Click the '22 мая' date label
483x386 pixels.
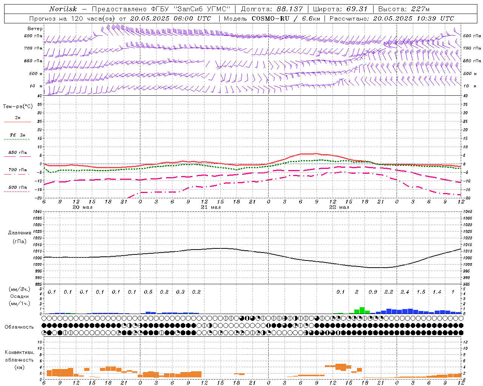pos(339,207)
